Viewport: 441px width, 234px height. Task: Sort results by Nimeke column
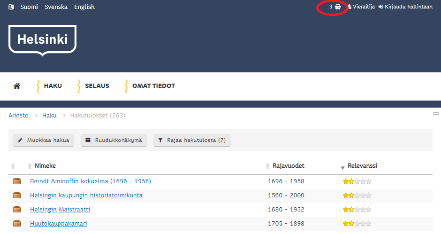[45, 166]
